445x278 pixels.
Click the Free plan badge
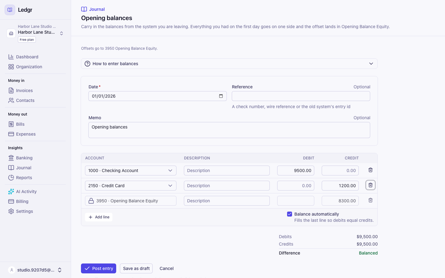point(27,40)
